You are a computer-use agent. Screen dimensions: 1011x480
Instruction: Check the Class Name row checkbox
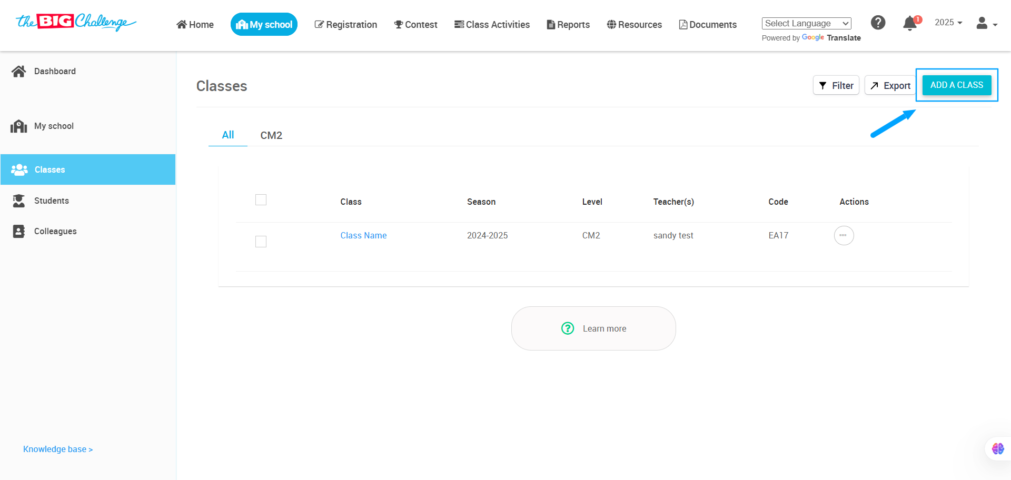tap(261, 242)
